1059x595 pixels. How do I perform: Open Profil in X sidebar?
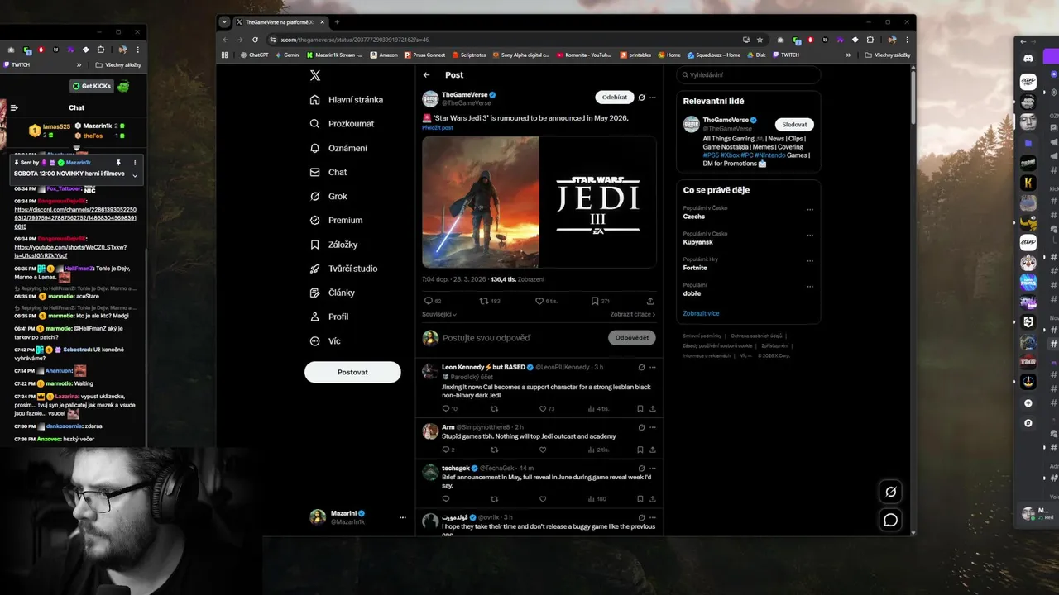[x=329, y=317]
